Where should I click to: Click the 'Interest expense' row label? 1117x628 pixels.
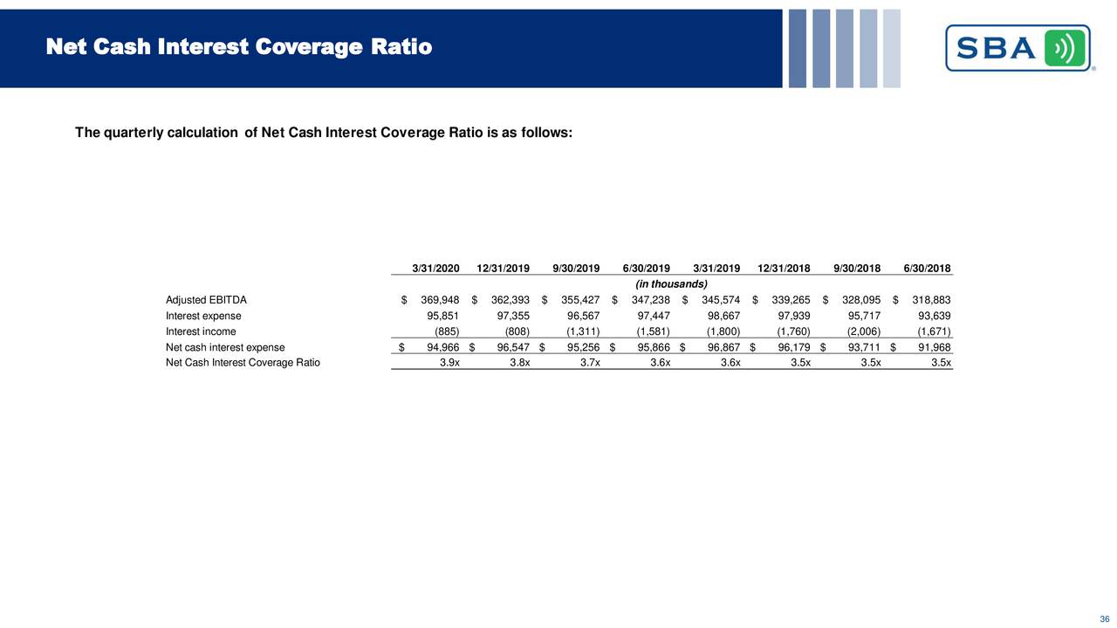tap(203, 316)
